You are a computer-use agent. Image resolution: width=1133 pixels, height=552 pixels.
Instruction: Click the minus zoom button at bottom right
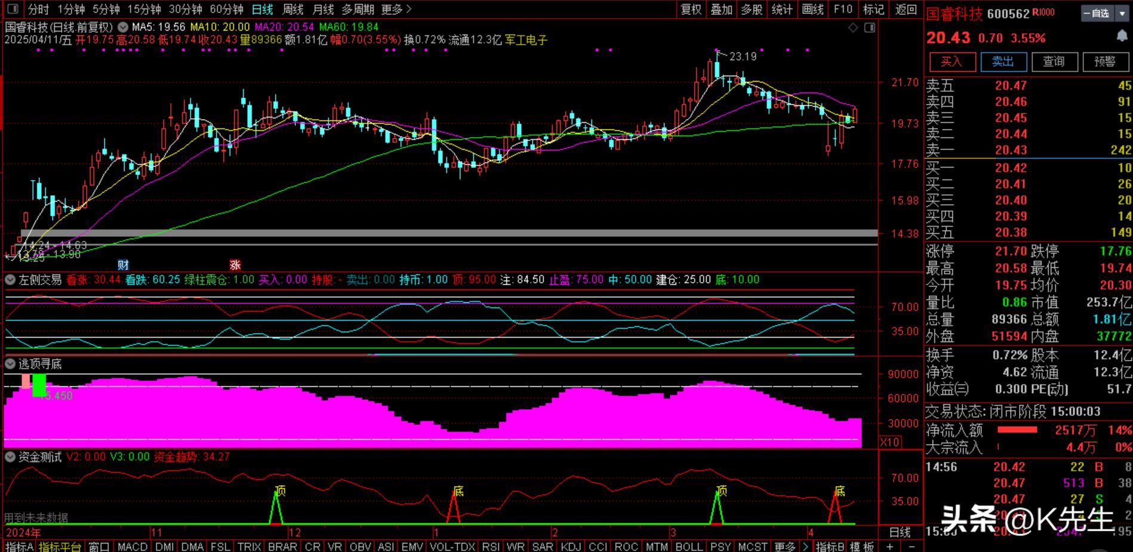point(912,546)
